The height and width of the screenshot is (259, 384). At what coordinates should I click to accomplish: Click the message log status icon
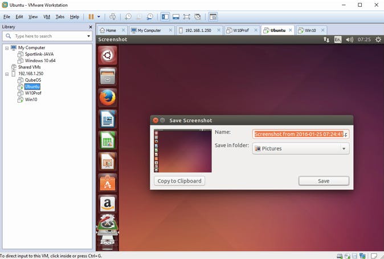coord(374,256)
